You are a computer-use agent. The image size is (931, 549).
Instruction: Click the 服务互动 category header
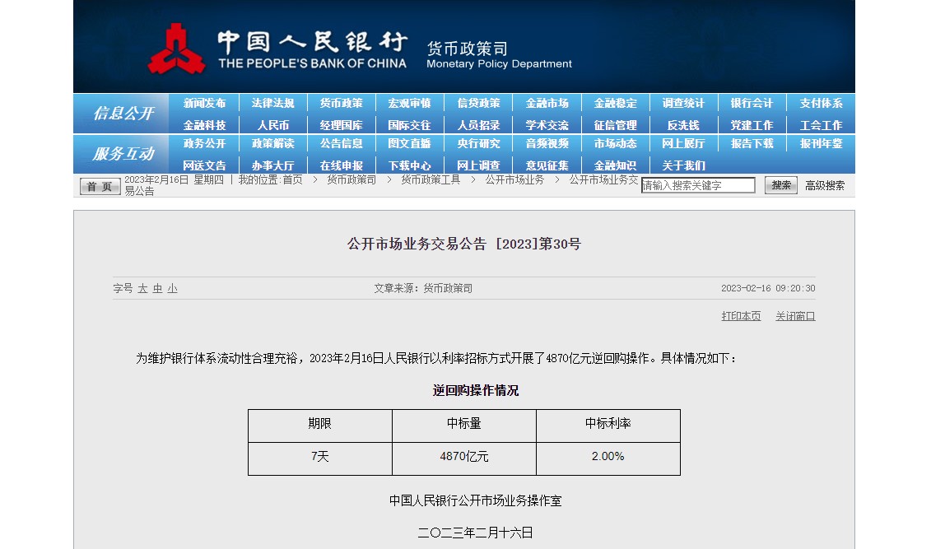123,154
